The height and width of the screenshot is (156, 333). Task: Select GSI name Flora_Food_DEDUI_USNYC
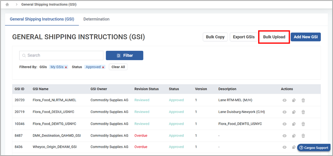pyautogui.click(x=54, y=112)
